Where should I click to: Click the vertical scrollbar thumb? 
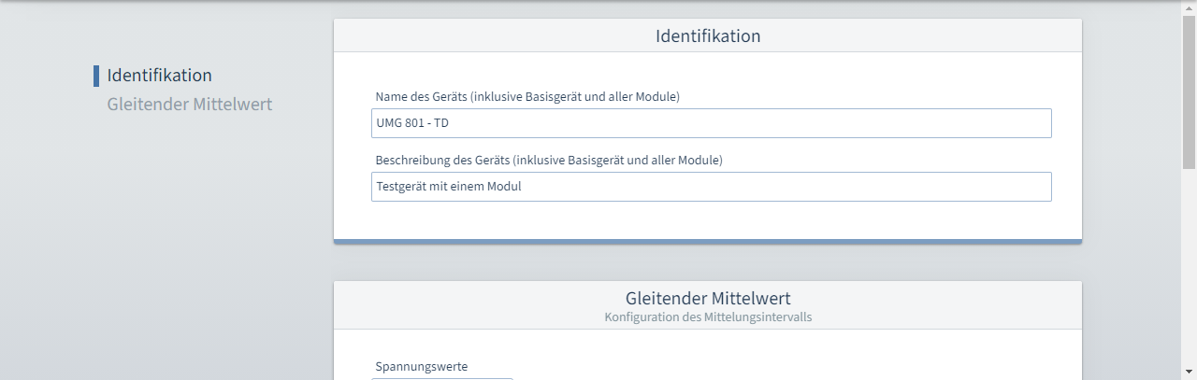pos(1189,91)
